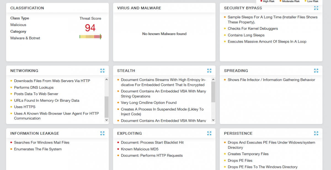Select the Known Malicious MD5 entry
The width and height of the screenshot is (331, 170).
pos(140,149)
